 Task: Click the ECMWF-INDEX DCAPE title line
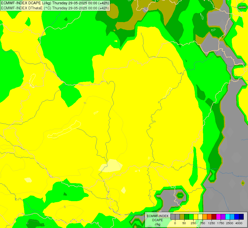[55, 3]
